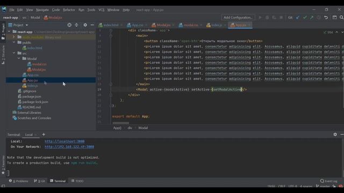Open the File menu

pos(12,10)
